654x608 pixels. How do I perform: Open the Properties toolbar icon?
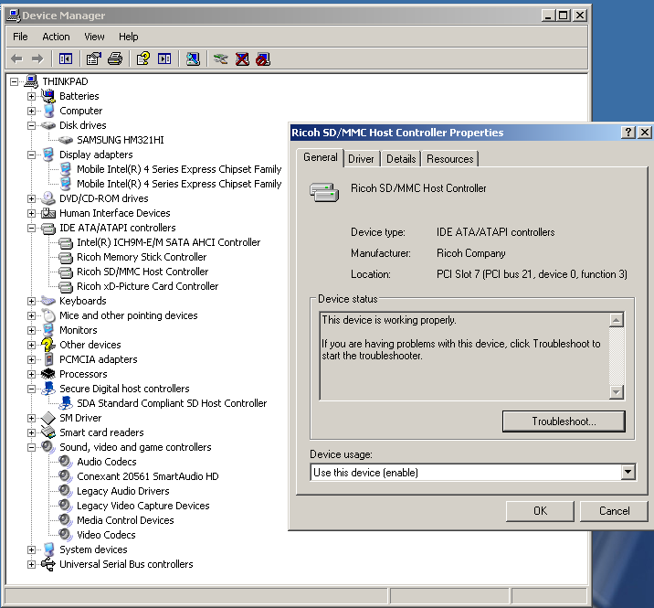(93, 59)
